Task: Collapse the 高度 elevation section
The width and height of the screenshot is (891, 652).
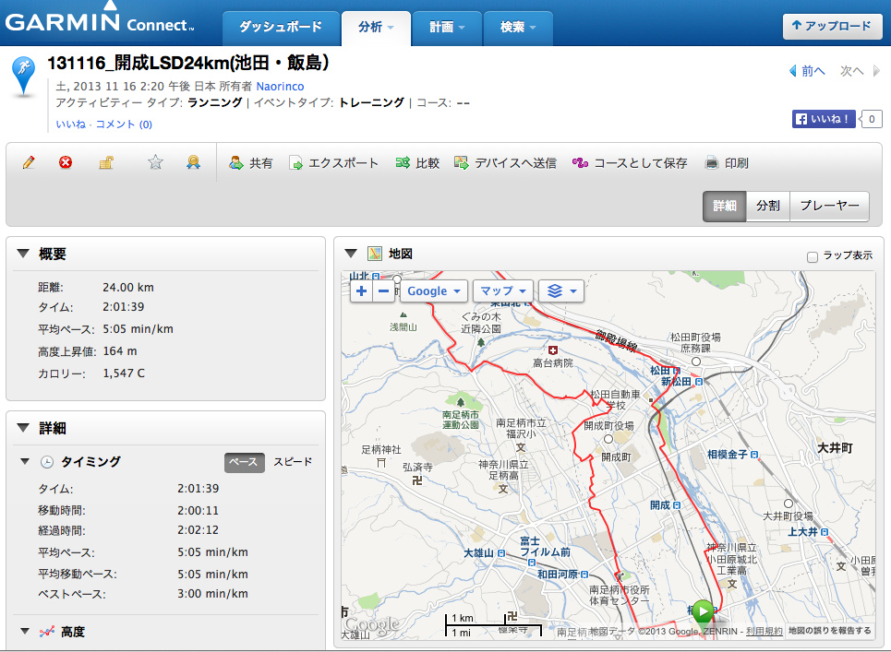Action: 24,631
